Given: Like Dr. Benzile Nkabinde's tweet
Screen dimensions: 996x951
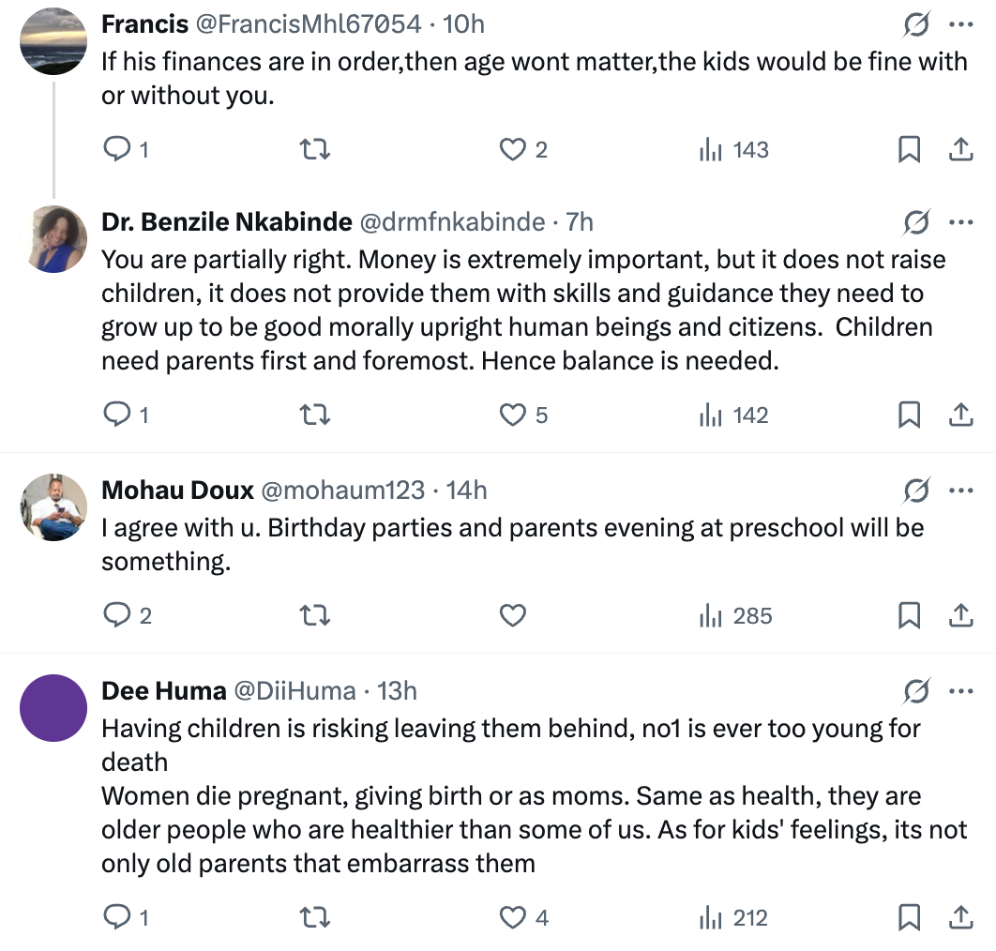Looking at the screenshot, I should [x=512, y=415].
